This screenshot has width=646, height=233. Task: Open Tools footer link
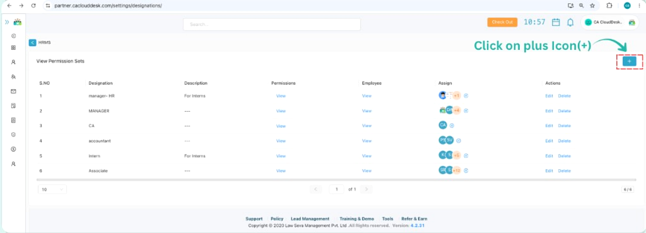point(388,219)
